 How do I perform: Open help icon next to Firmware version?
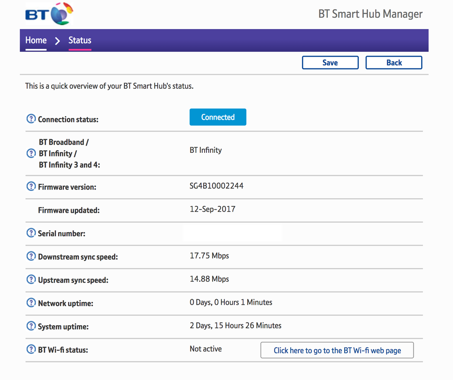pos(31,186)
